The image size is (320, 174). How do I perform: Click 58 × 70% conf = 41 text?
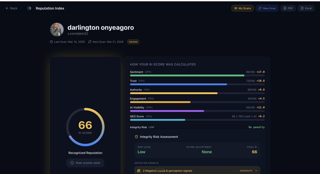pyautogui.click(x=244, y=116)
